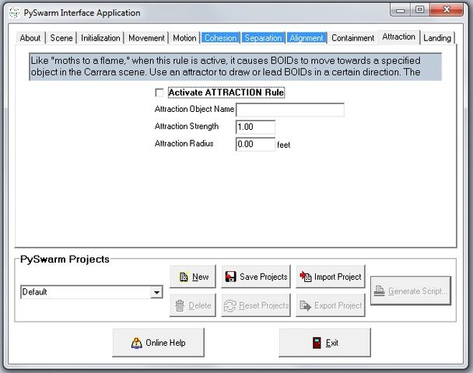This screenshot has width=473, height=373.
Task: Click the Attraction Object Name field
Action: (290, 110)
